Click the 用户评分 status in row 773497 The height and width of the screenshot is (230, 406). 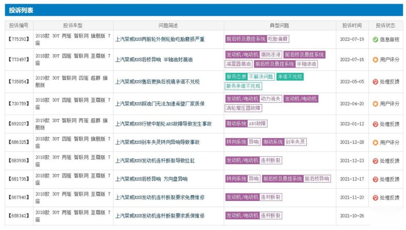(x=389, y=59)
